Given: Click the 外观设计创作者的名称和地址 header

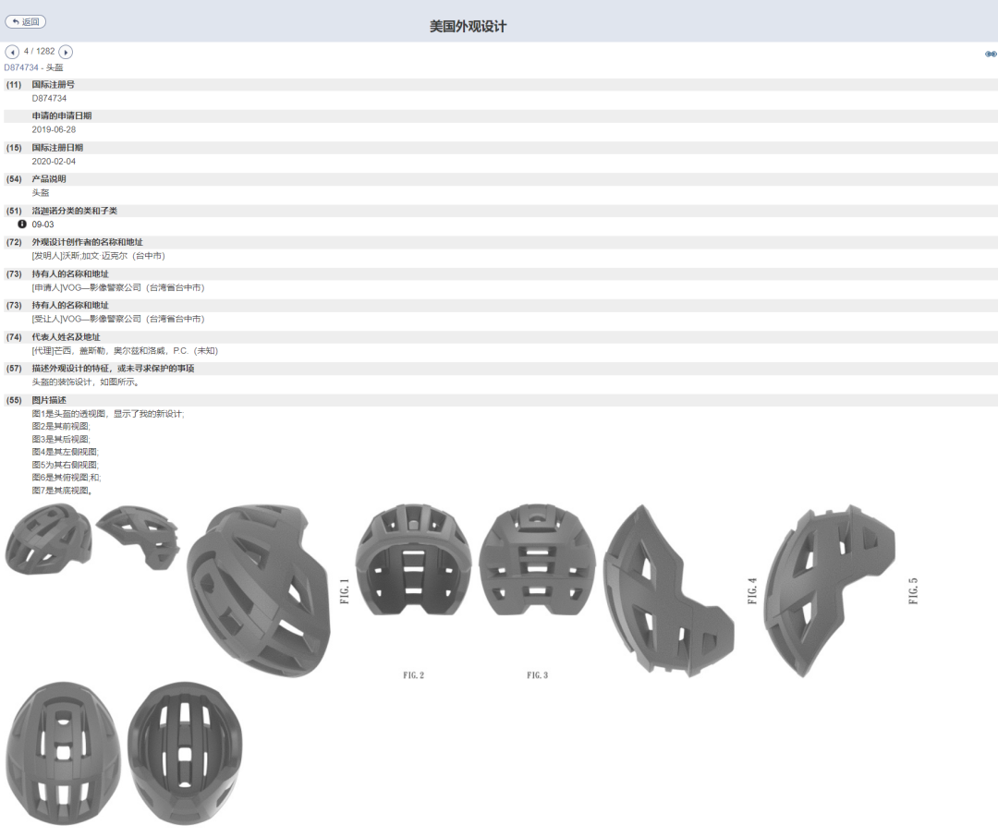Looking at the screenshot, I should tap(87, 242).
